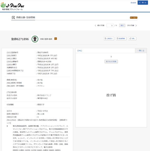The image size is (150, 151).
Task: Go to next document with 次の文献
Action: pos(132,26)
